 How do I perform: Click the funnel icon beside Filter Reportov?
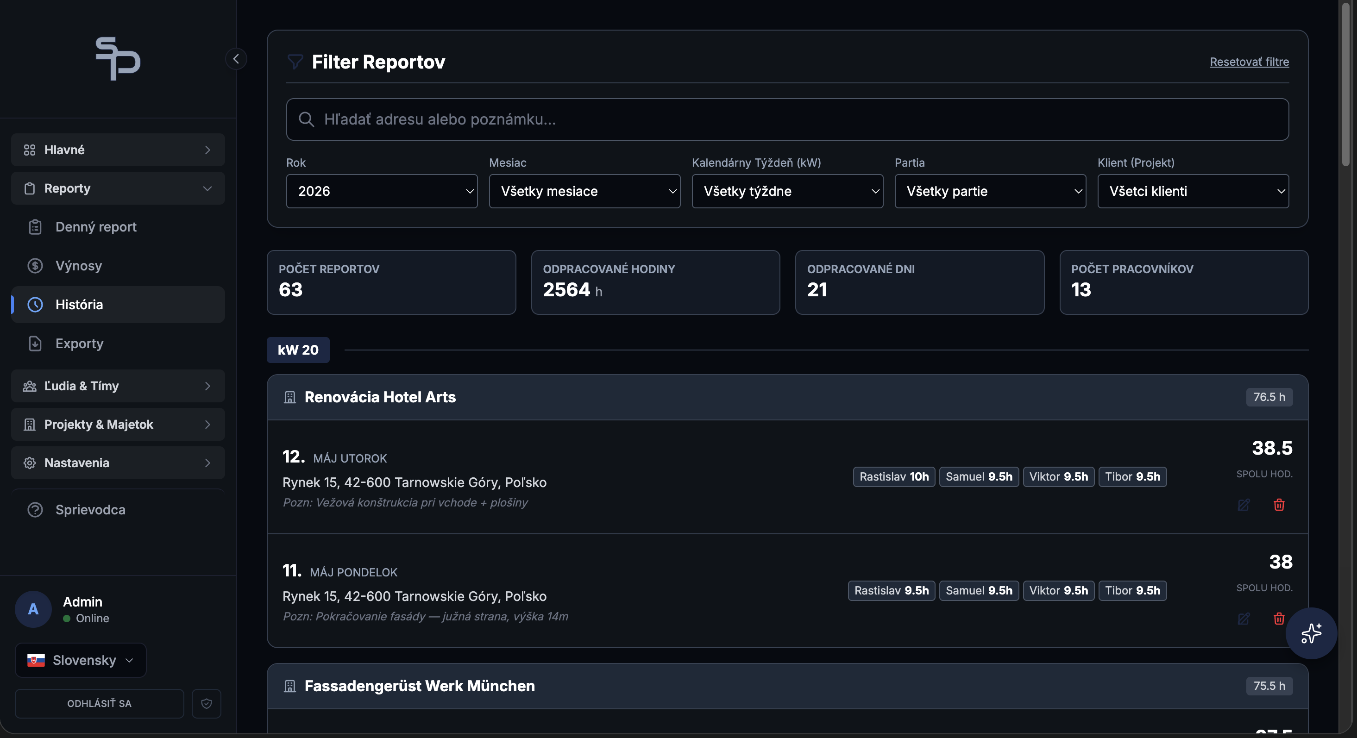[295, 62]
